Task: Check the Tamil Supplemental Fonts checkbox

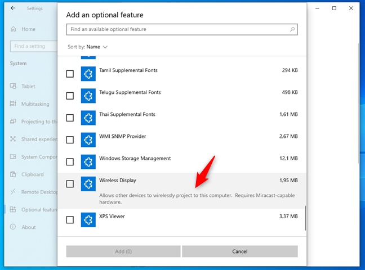Action: [x=70, y=74]
